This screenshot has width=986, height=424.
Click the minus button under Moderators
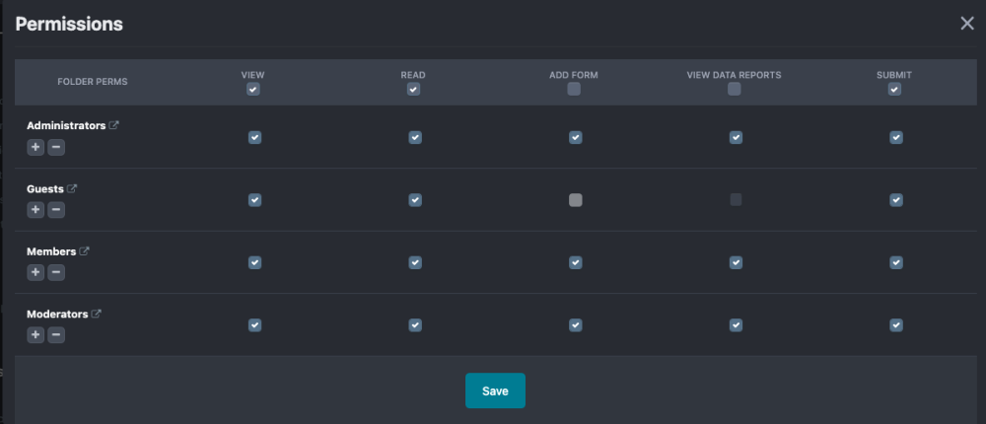click(56, 334)
